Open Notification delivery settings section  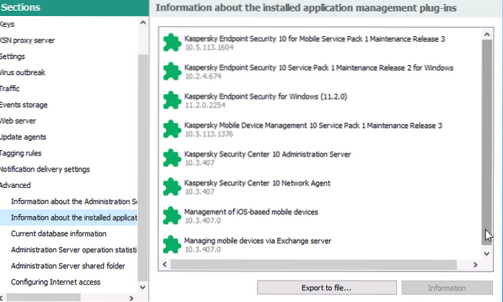45,169
